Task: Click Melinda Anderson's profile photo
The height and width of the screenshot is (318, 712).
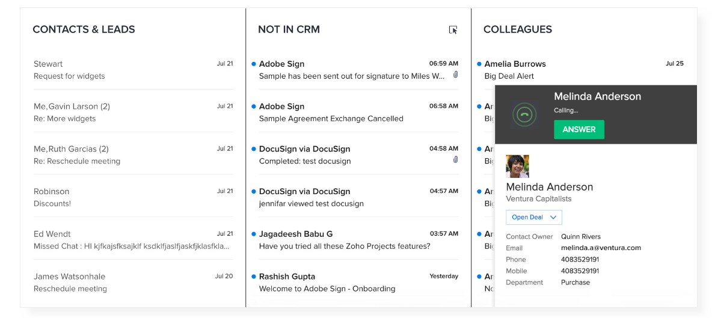Action: (x=517, y=167)
